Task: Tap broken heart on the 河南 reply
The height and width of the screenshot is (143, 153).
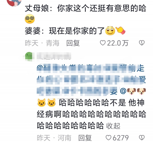Action: (x=142, y=138)
